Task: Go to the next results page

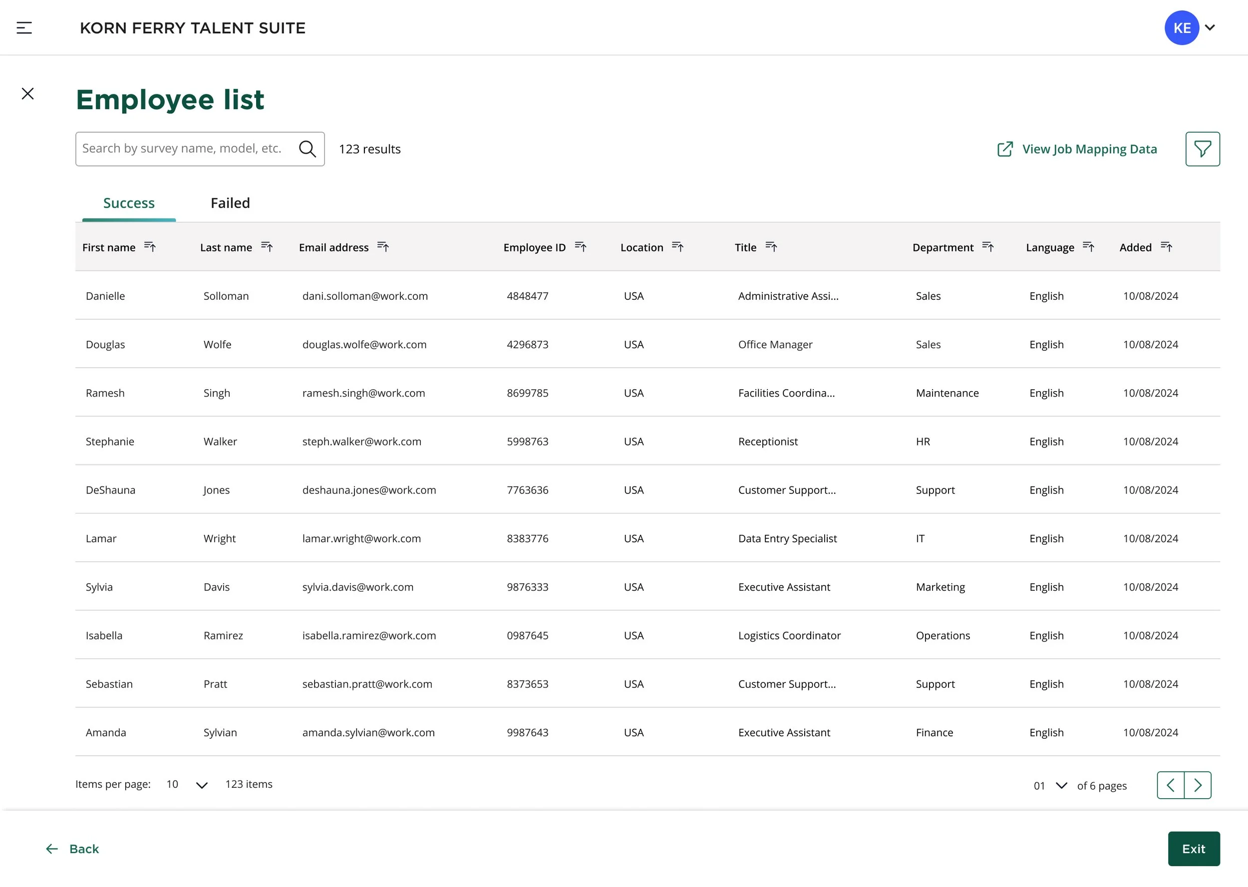Action: pyautogui.click(x=1198, y=785)
